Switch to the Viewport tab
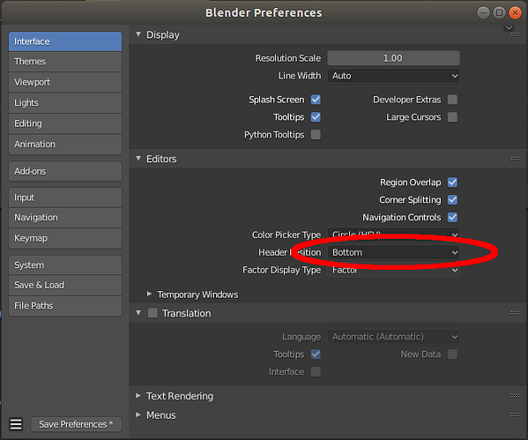Image resolution: width=528 pixels, height=440 pixels. click(65, 82)
